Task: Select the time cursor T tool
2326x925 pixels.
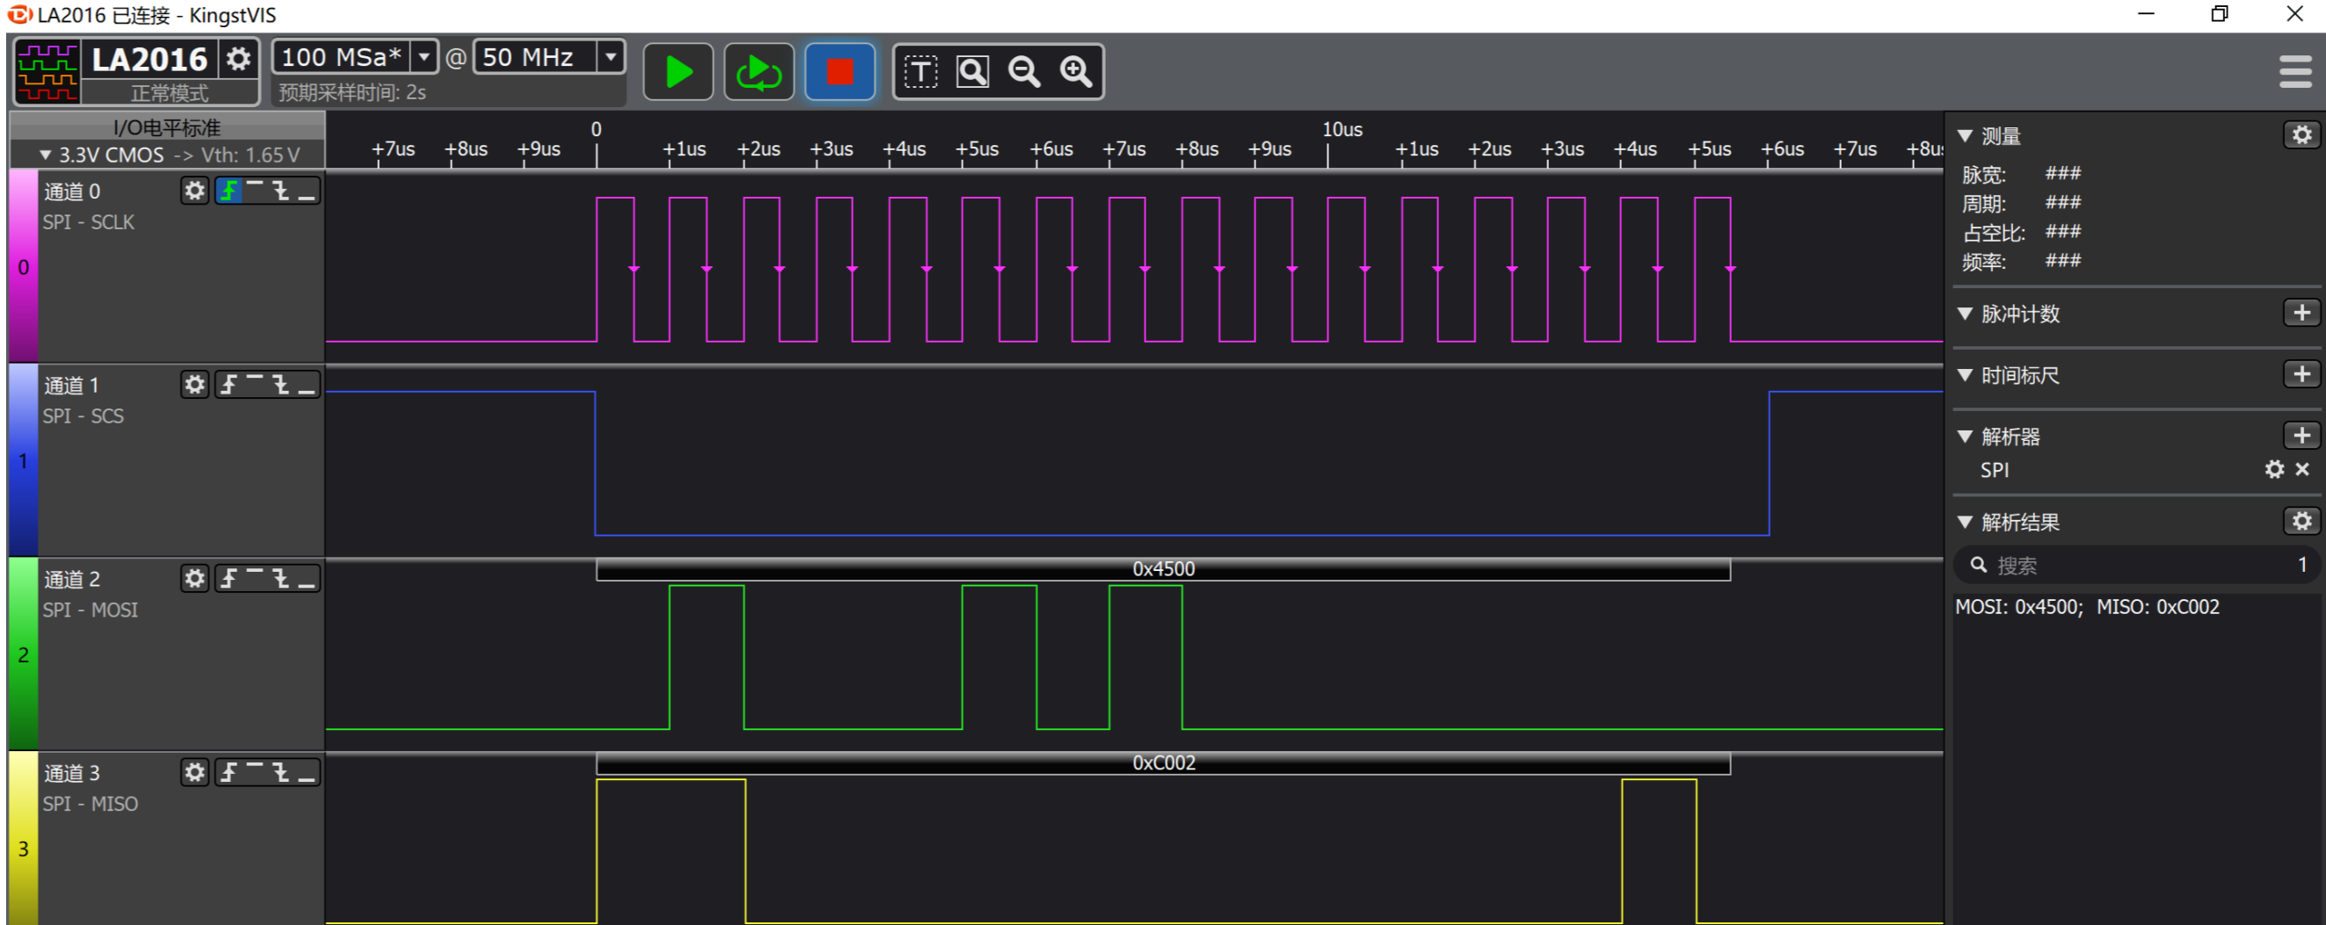Action: 920,72
